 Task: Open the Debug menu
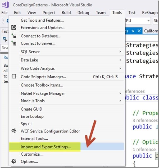coord(83,13)
